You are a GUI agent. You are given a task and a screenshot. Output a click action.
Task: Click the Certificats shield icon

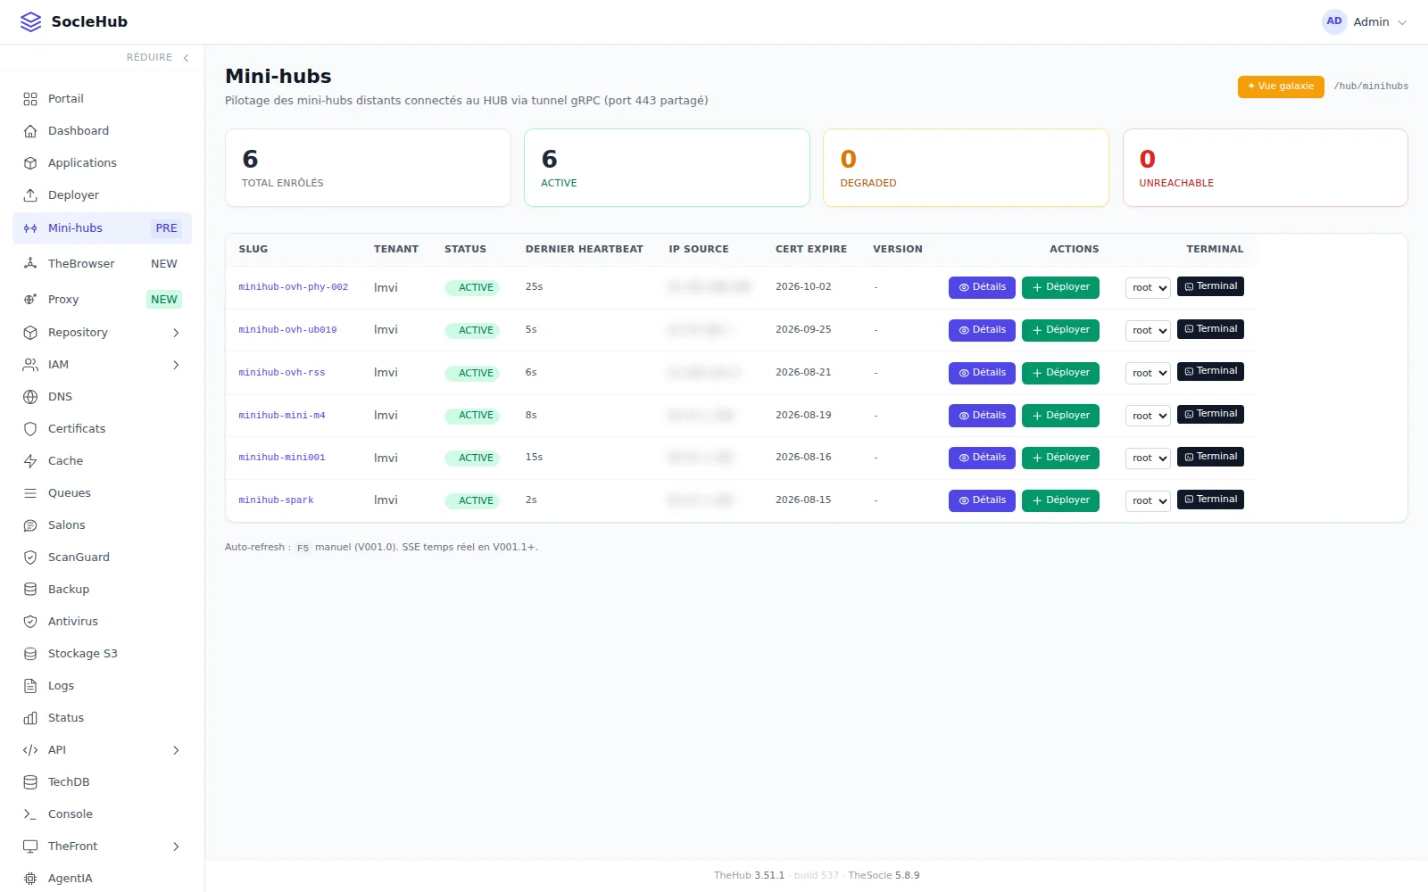click(x=30, y=429)
